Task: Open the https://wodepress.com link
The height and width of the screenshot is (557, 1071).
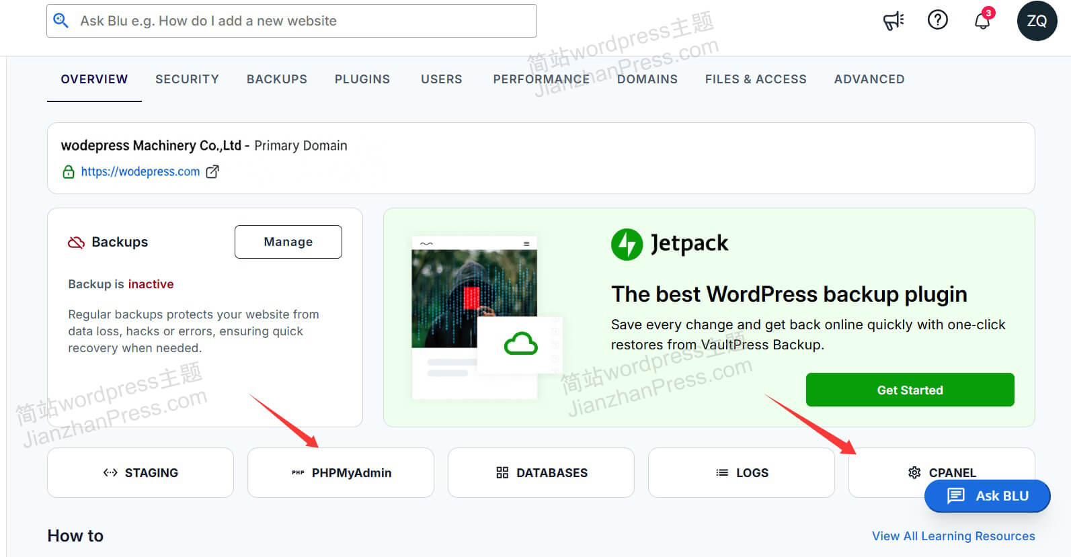Action: tap(141, 172)
